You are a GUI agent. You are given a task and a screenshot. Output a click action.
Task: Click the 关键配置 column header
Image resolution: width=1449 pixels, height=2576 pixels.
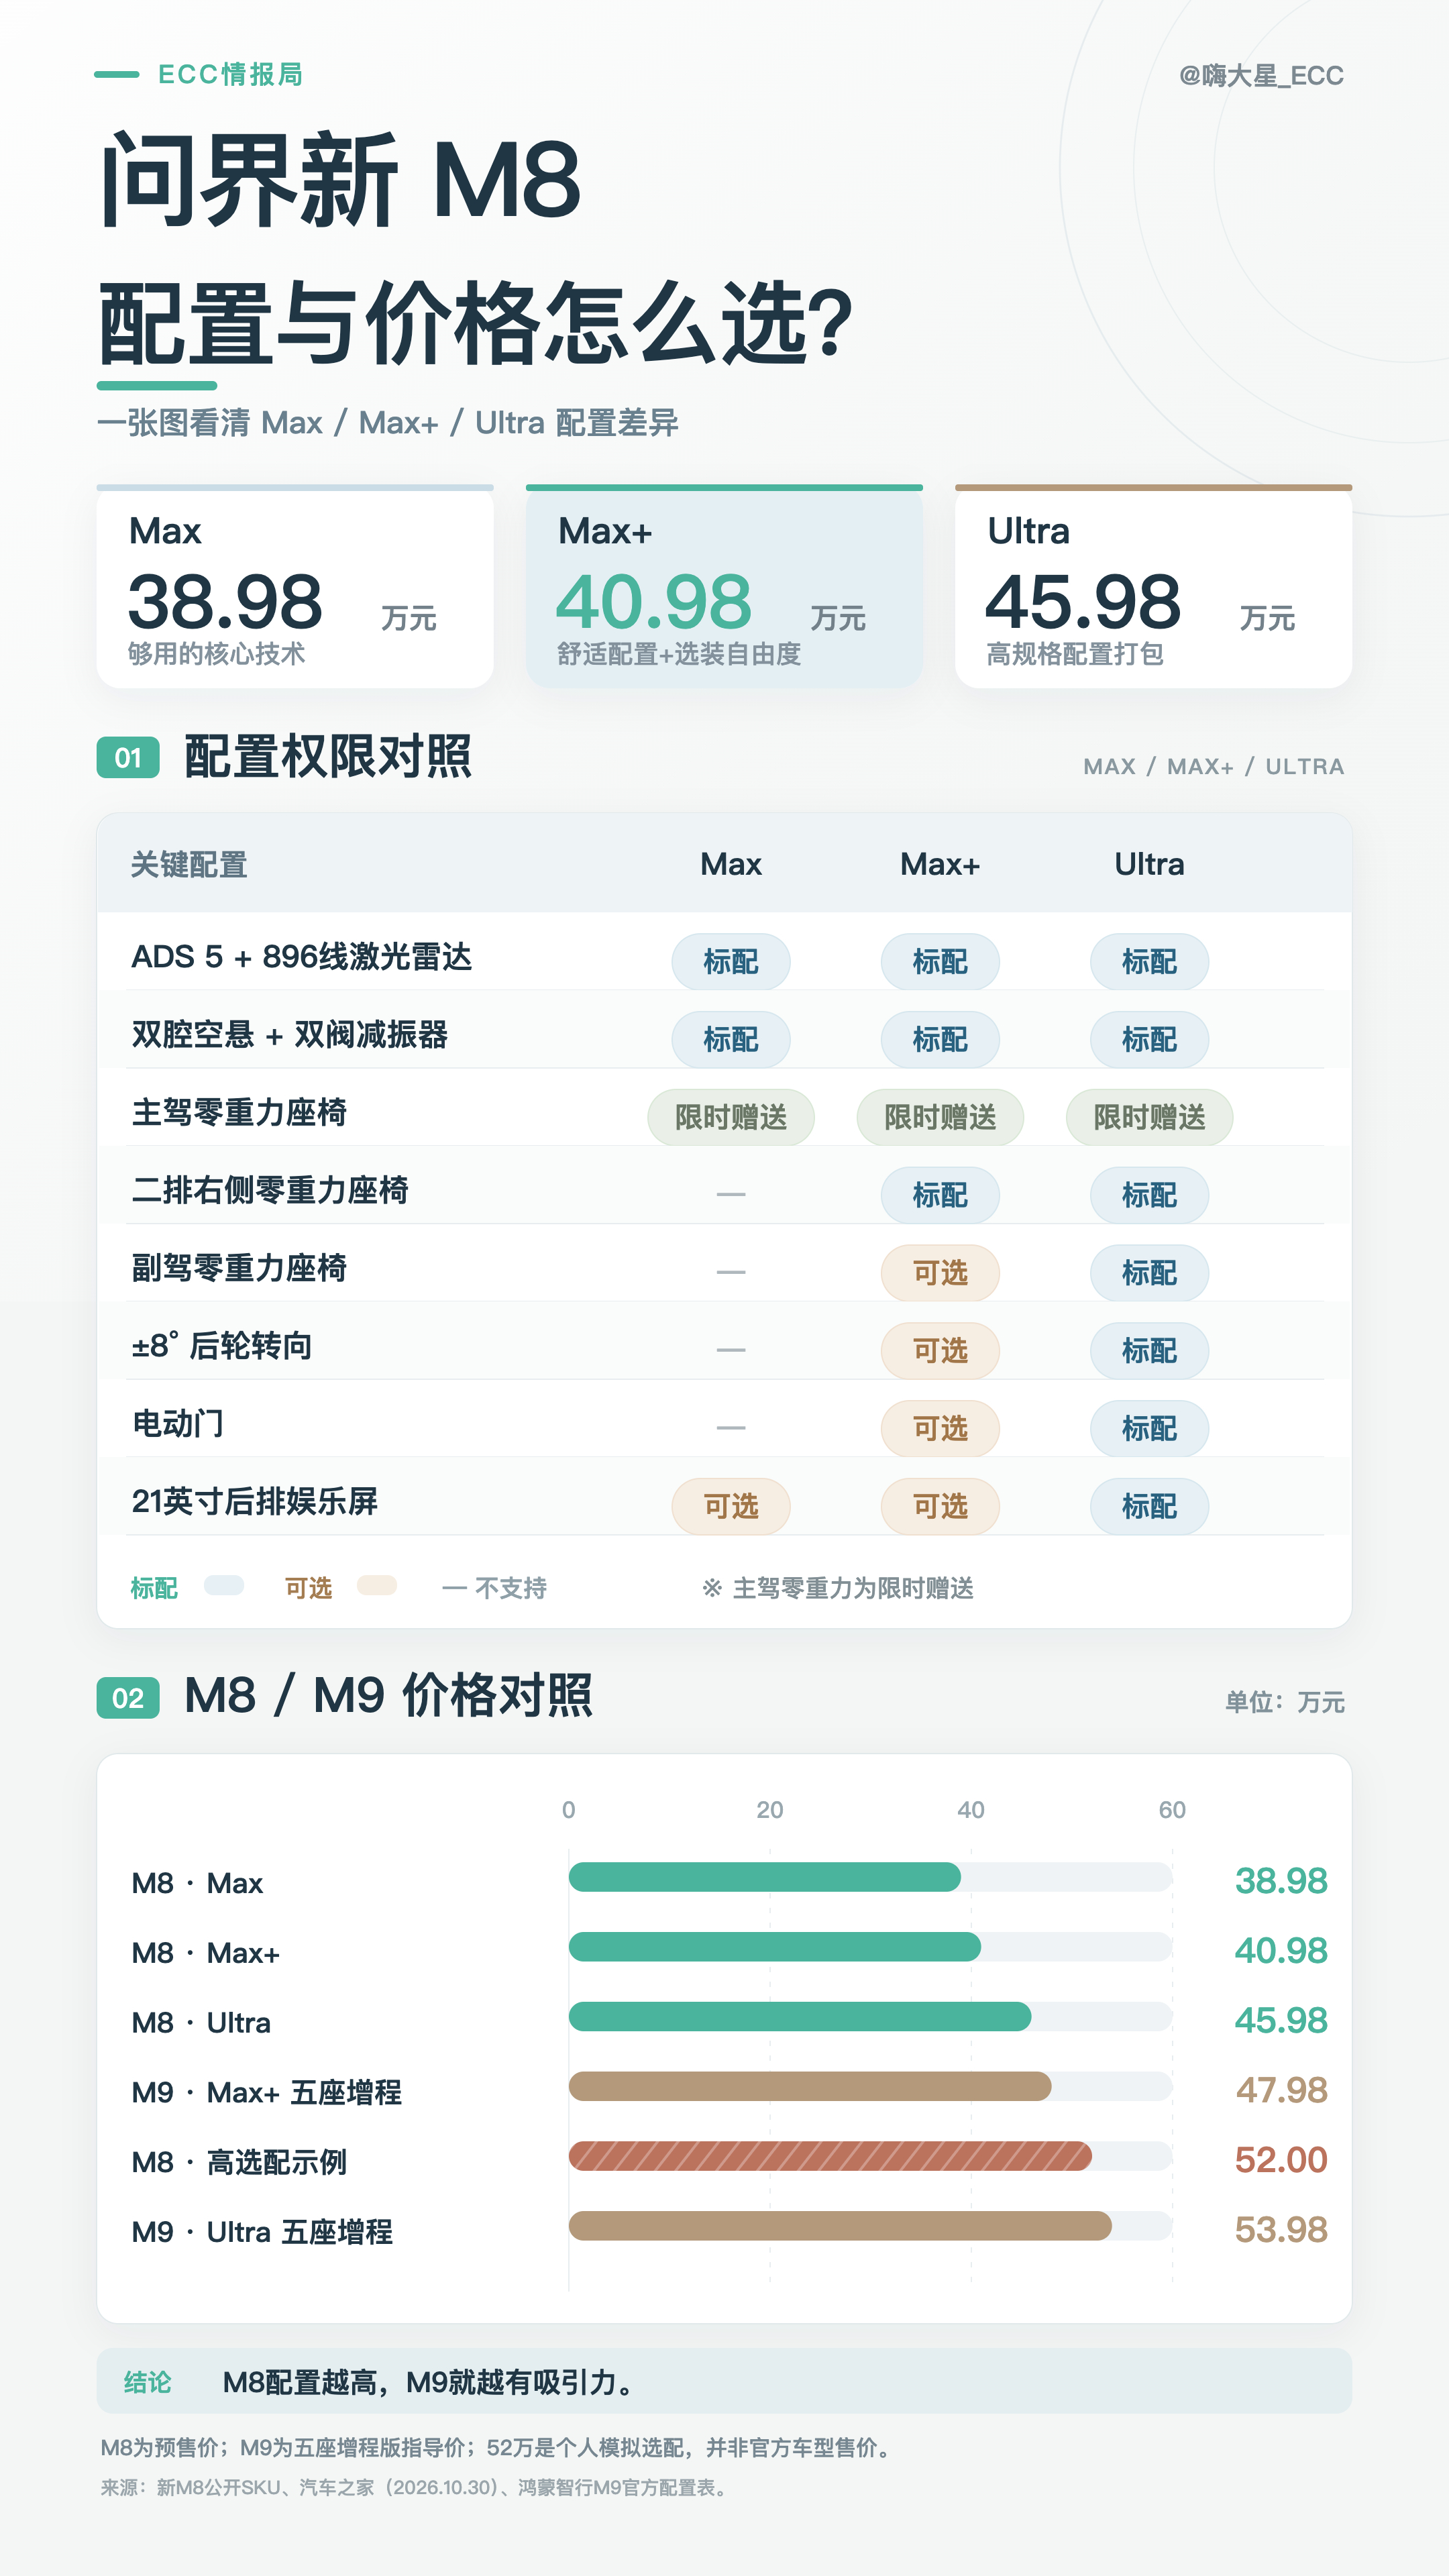pos(189,864)
